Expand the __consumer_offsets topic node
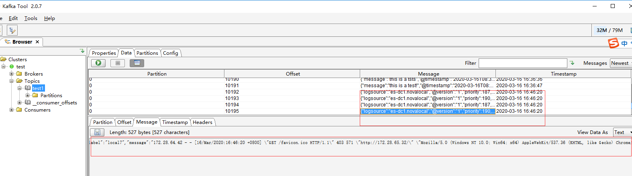The height and width of the screenshot is (176, 632). point(19,103)
